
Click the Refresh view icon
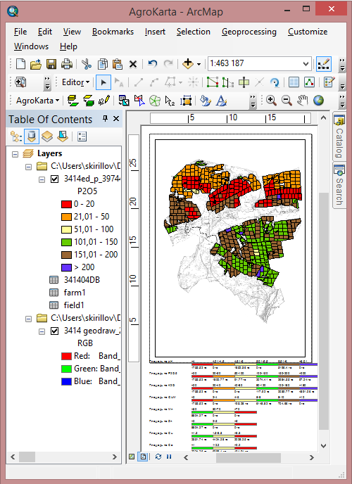click(158, 457)
